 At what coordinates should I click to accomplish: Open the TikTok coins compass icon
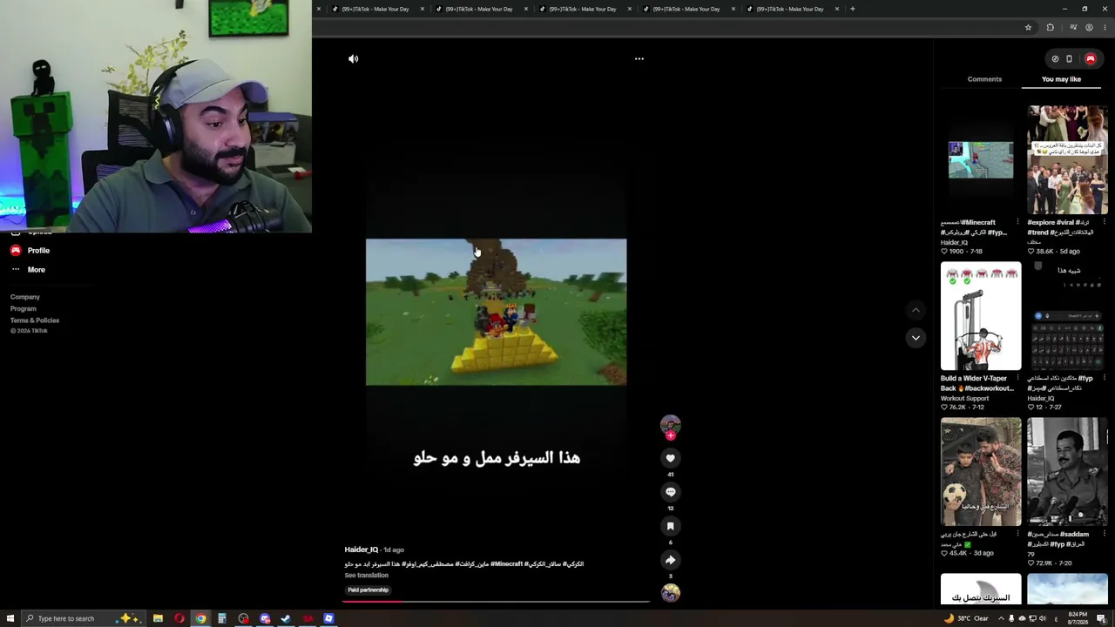click(1055, 59)
